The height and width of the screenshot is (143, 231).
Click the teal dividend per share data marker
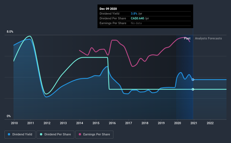(193, 89)
